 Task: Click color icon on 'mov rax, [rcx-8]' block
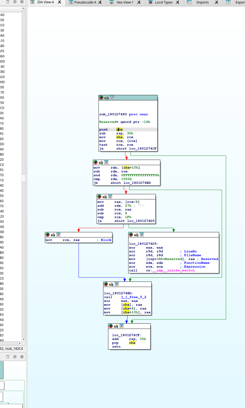99,197
